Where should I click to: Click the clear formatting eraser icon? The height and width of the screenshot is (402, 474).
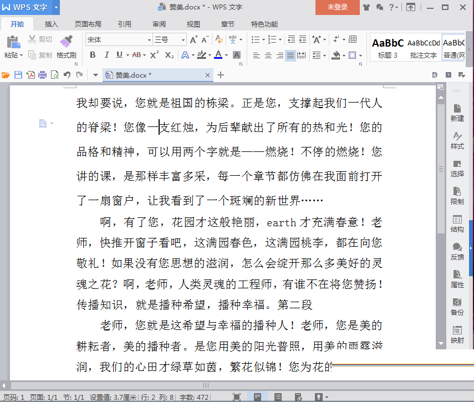pyautogui.click(x=219, y=39)
